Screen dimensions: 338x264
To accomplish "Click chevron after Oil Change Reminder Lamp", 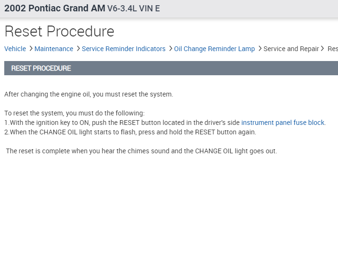I will pos(260,49).
